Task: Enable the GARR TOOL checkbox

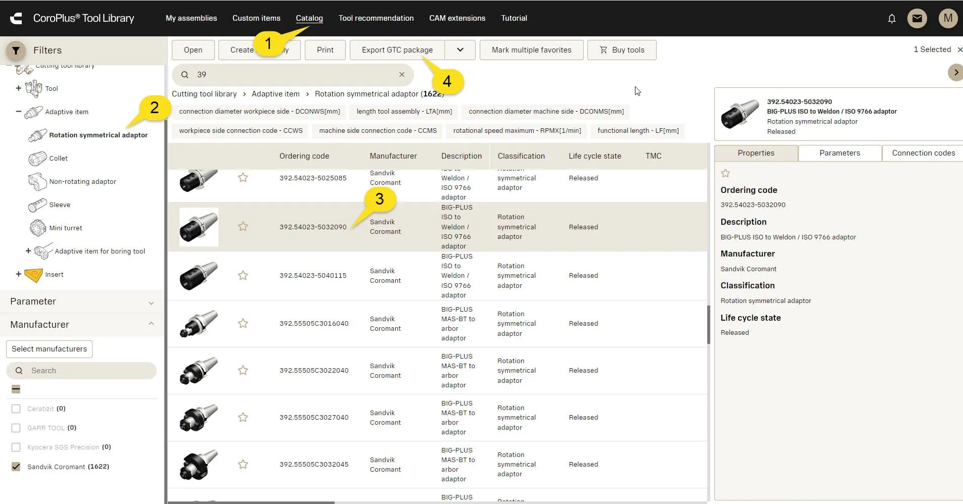Action: coord(16,428)
